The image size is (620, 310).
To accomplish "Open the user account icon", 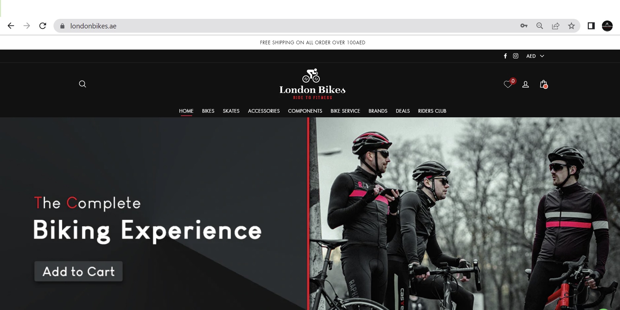I will pos(526,85).
